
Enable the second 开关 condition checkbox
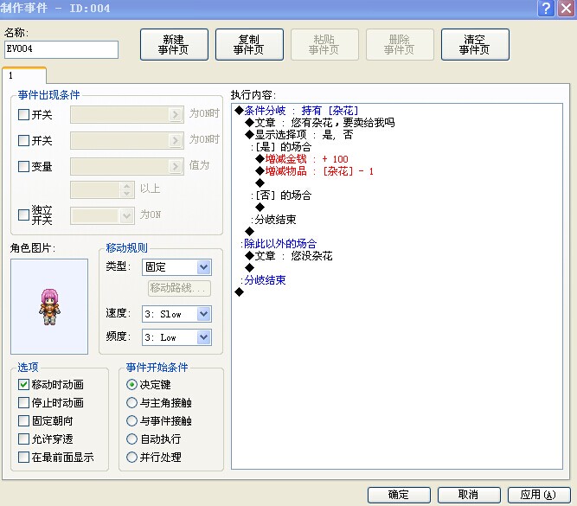[x=23, y=141]
